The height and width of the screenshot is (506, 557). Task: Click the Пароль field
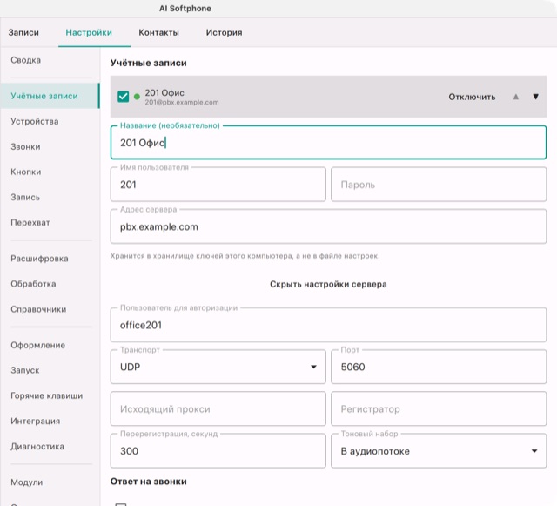pyautogui.click(x=439, y=184)
